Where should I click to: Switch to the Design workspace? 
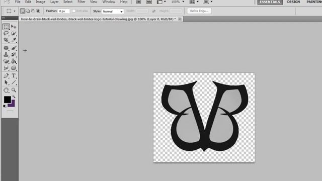[293, 2]
